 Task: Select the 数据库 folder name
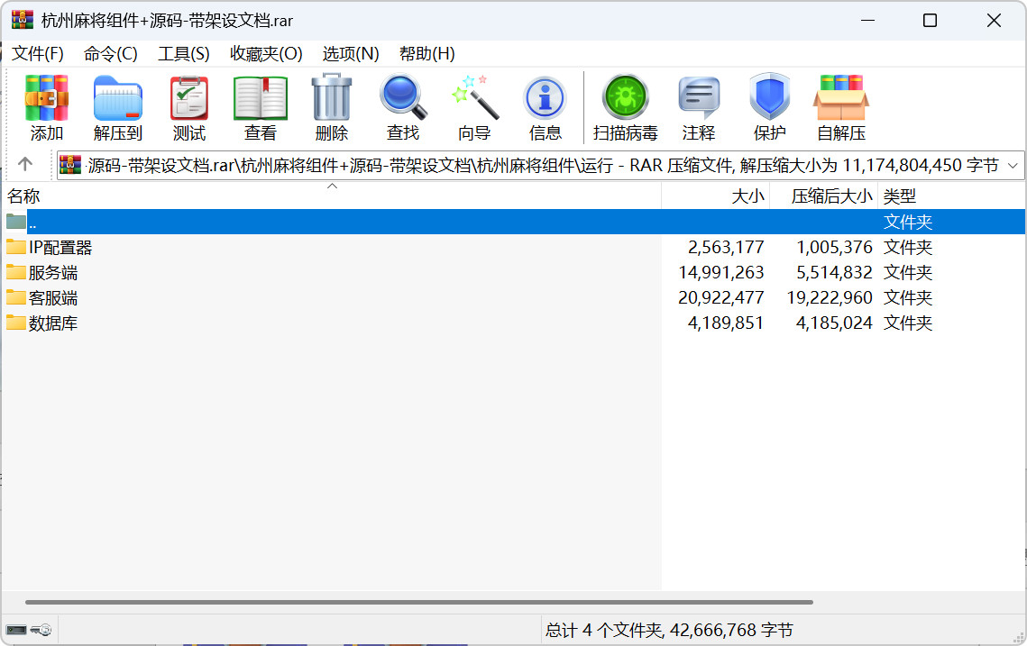53,323
